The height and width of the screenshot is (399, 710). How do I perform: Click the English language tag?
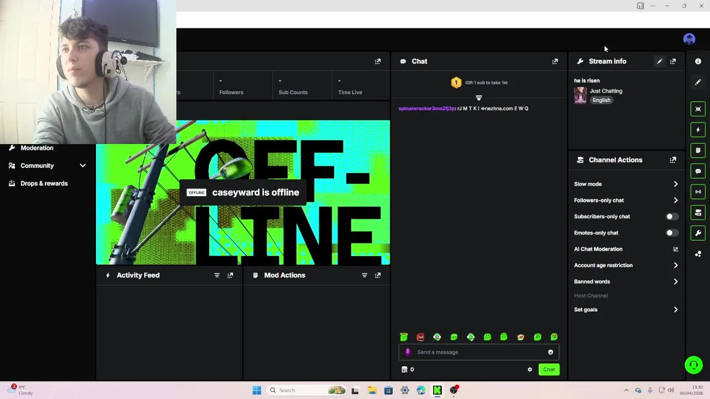(601, 100)
